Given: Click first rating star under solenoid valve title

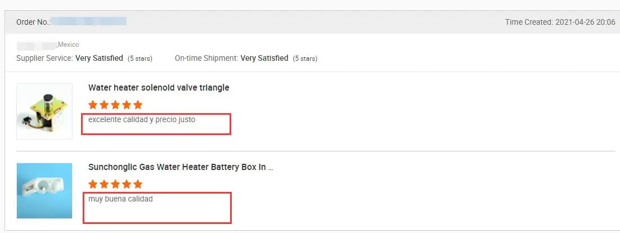Looking at the screenshot, I should [x=93, y=105].
